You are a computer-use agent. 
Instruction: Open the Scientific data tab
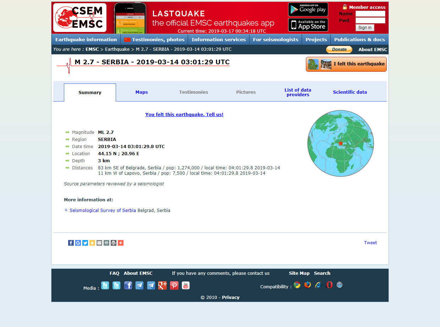pos(350,92)
